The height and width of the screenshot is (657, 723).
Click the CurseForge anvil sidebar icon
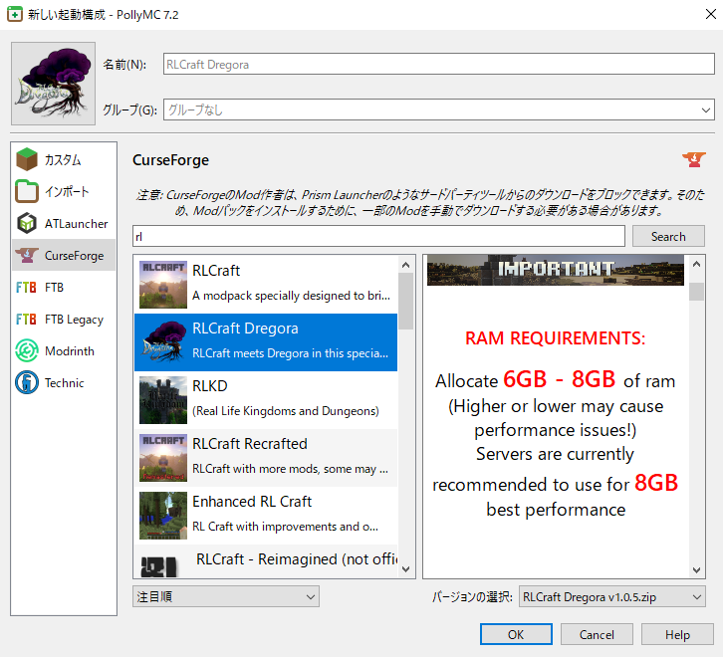coord(27,255)
